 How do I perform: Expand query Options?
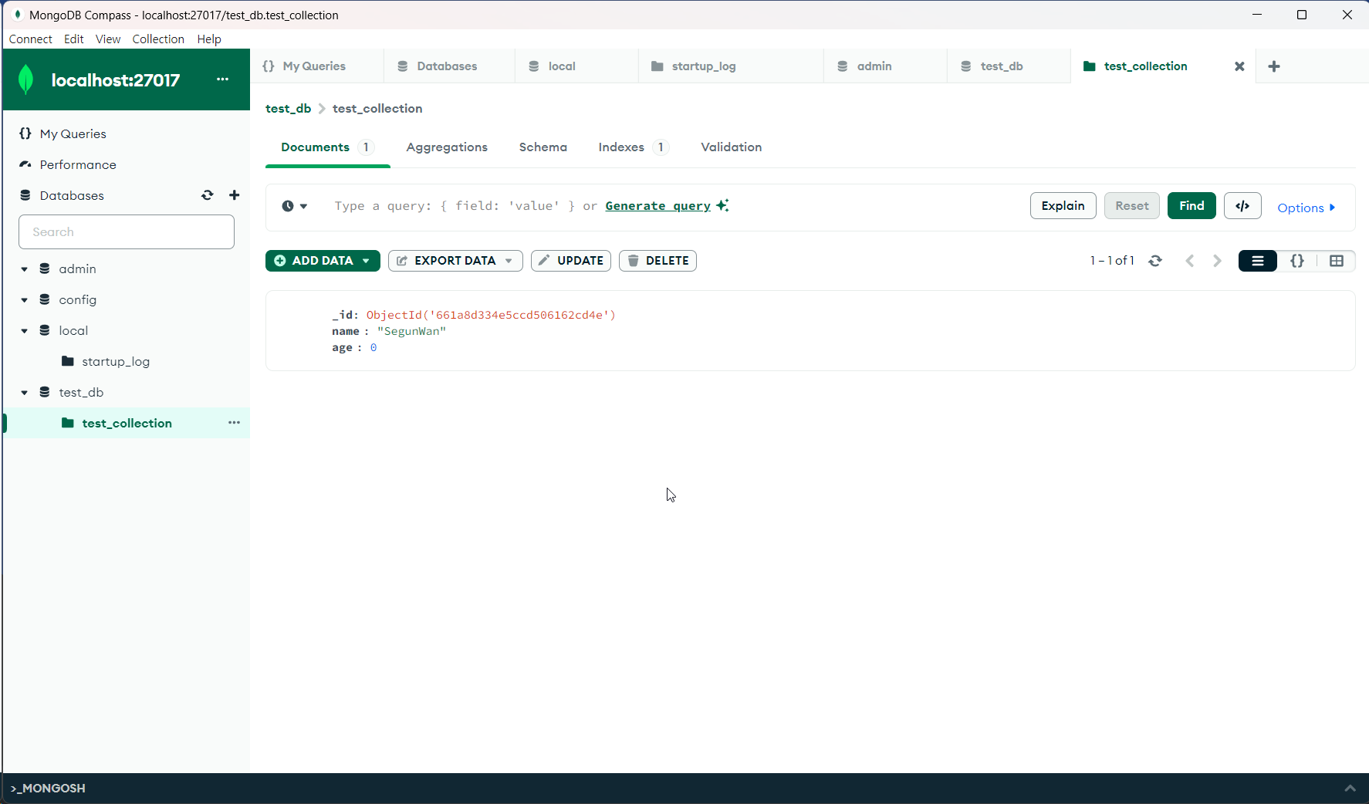(x=1306, y=208)
